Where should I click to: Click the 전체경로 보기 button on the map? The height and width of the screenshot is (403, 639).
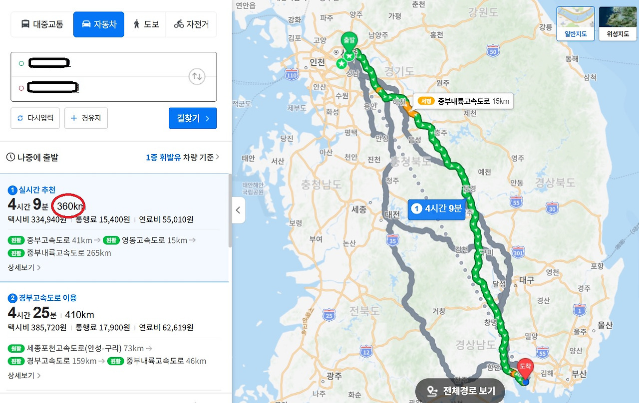[x=460, y=391]
